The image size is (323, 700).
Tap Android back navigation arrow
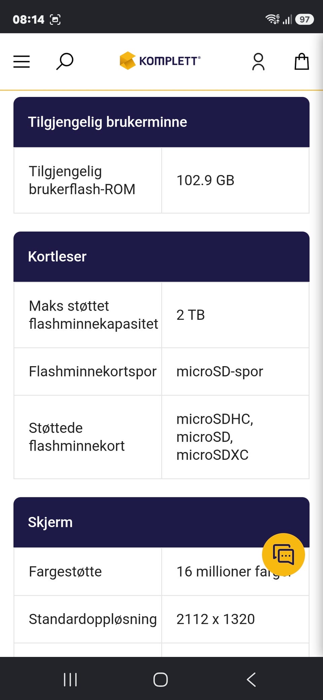pyautogui.click(x=251, y=679)
